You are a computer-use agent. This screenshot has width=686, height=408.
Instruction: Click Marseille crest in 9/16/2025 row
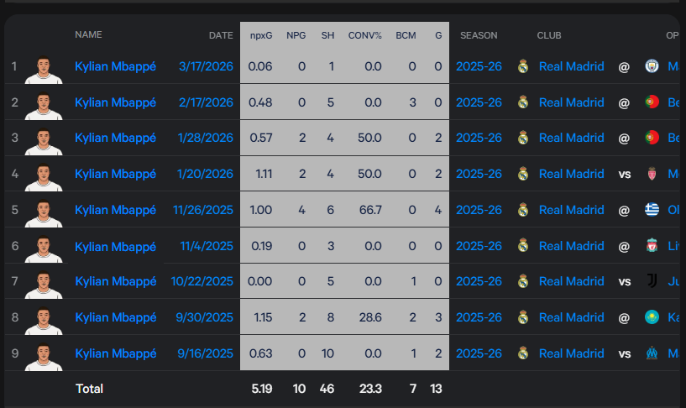(x=652, y=353)
